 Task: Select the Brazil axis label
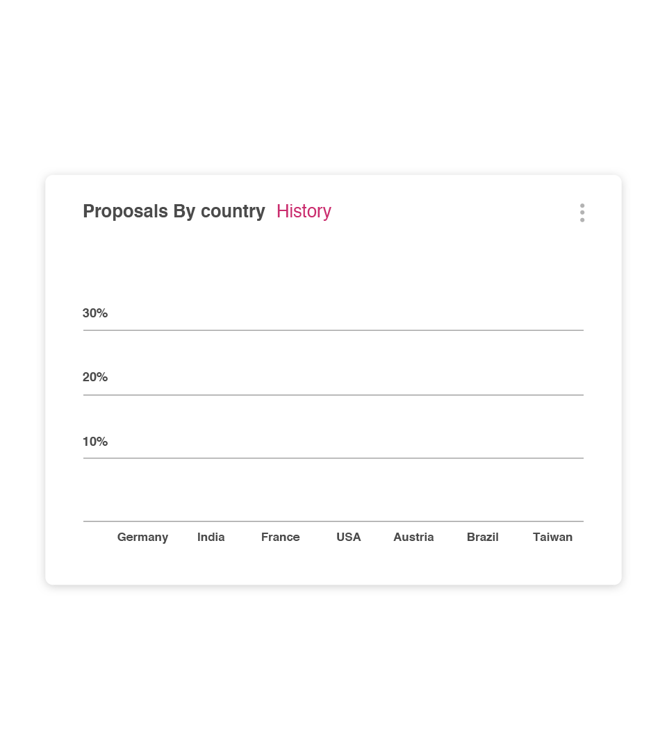tap(482, 537)
